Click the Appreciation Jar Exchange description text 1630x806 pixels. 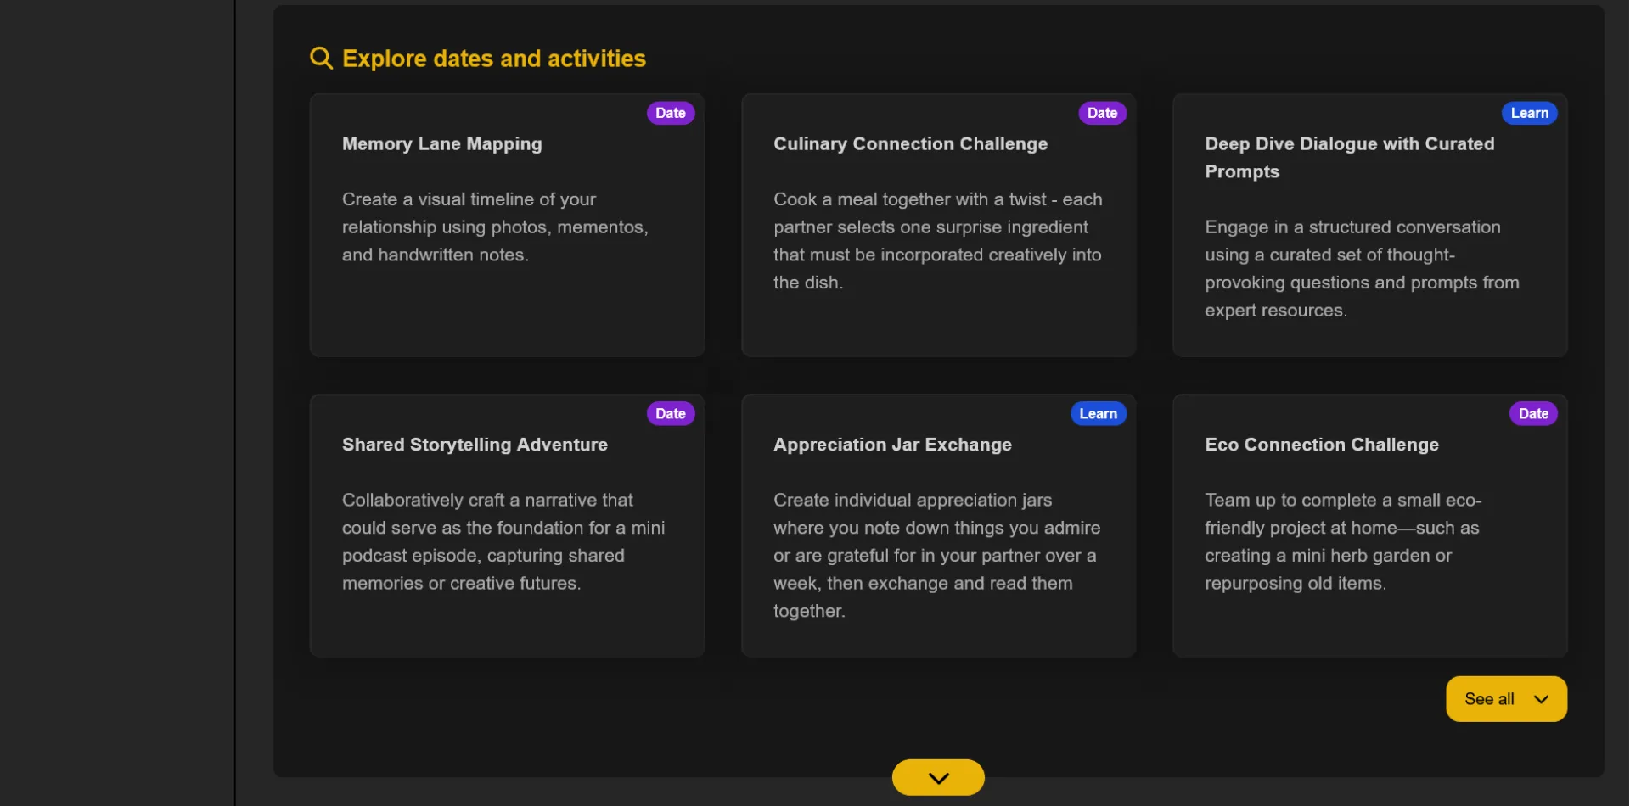click(936, 556)
